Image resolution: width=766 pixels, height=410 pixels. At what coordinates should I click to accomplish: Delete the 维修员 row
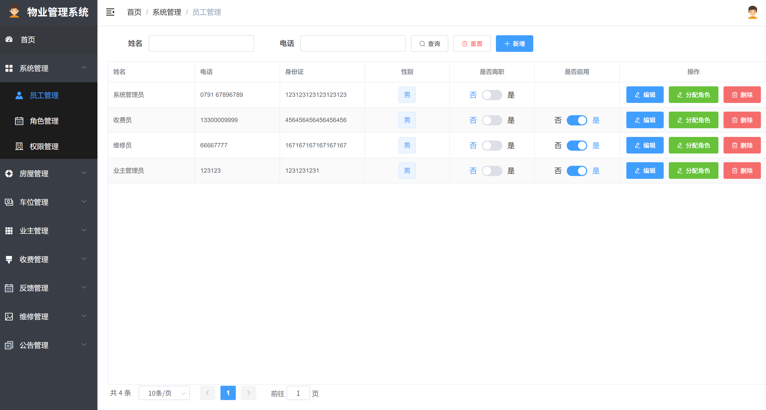[x=742, y=145]
